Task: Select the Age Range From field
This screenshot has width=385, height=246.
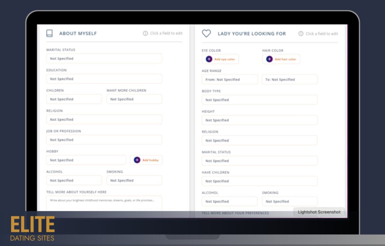Action: point(230,80)
